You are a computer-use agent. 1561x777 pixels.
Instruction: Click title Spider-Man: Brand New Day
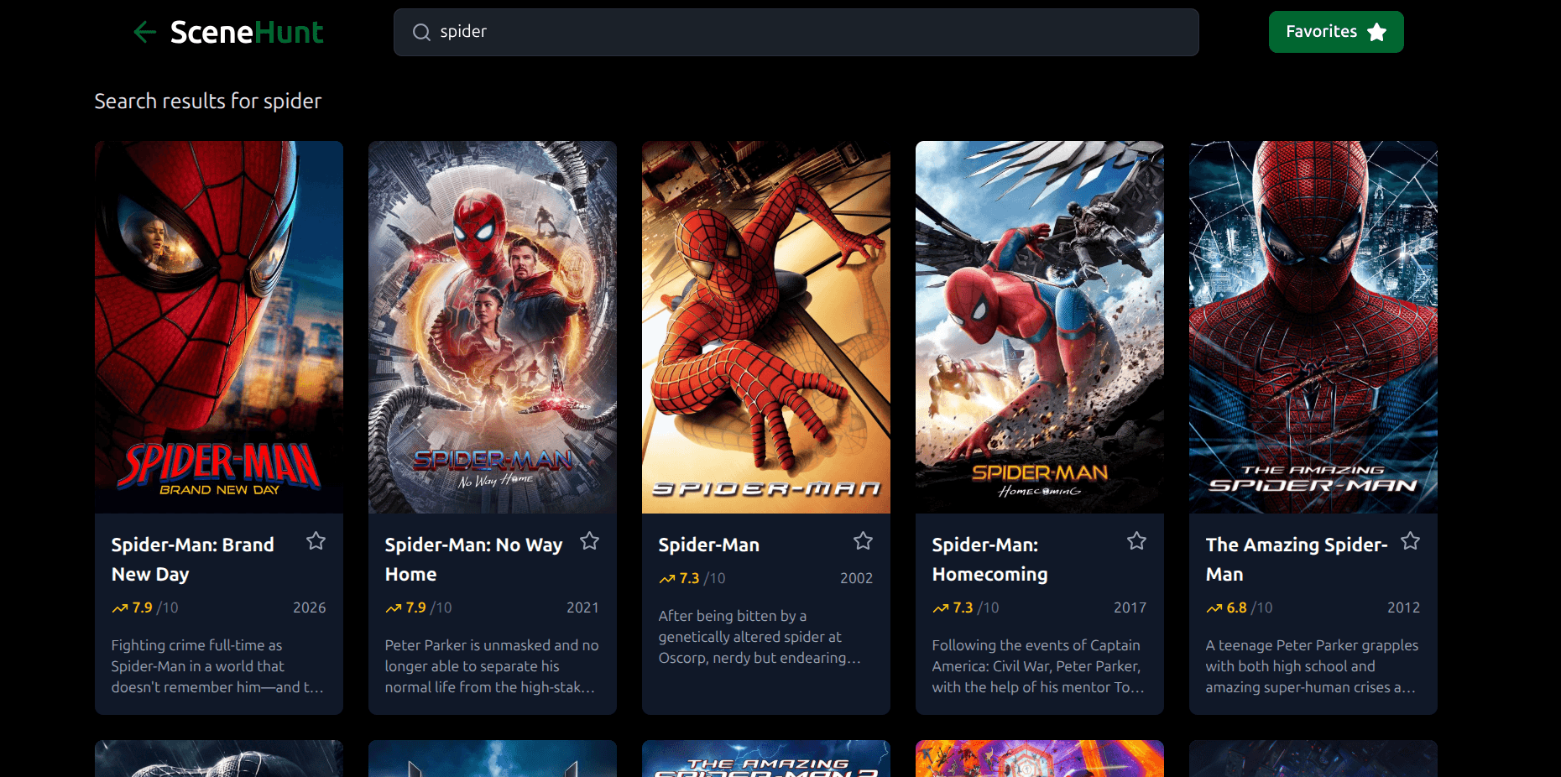(193, 560)
